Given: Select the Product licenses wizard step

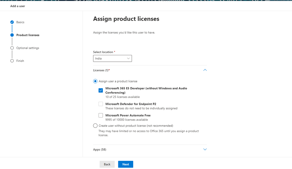Looking at the screenshot, I should (x=28, y=35).
